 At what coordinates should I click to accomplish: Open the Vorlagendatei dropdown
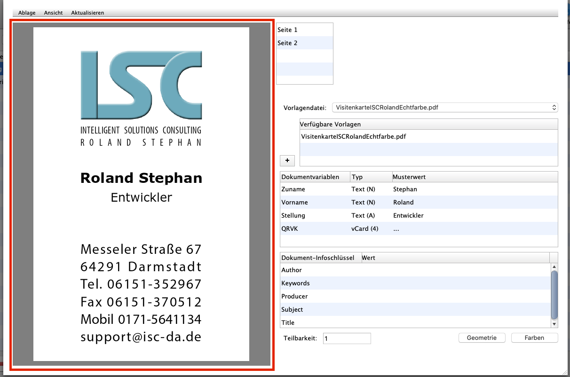coord(445,108)
